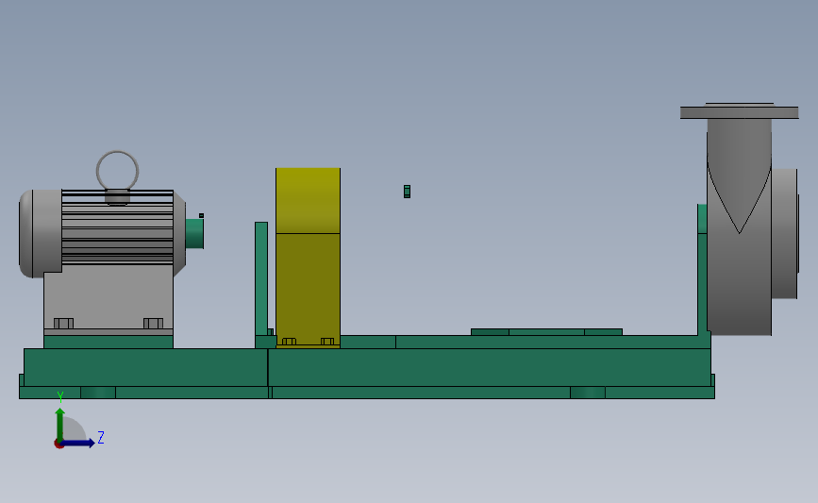Image resolution: width=818 pixels, height=503 pixels.
Task: Click the pump suction side cover
Action: point(785,233)
